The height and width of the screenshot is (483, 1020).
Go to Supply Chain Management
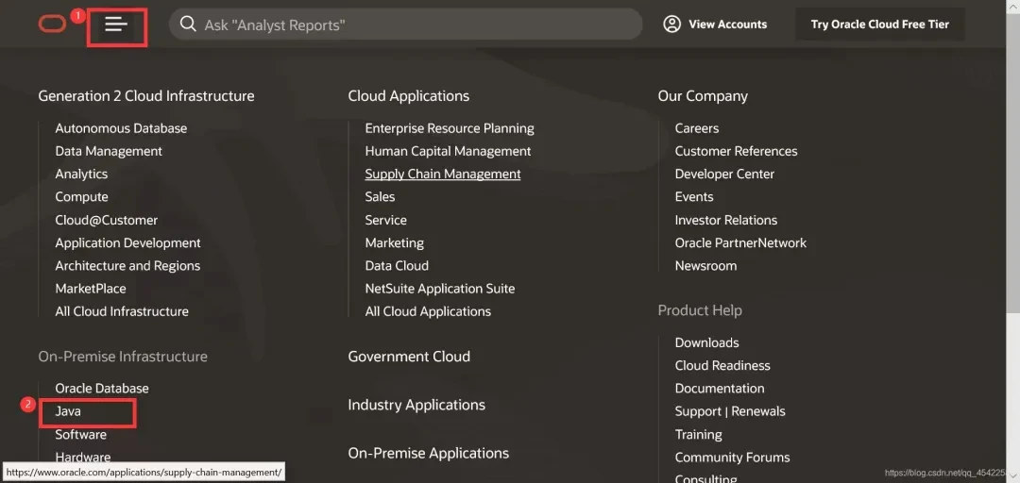(x=443, y=174)
